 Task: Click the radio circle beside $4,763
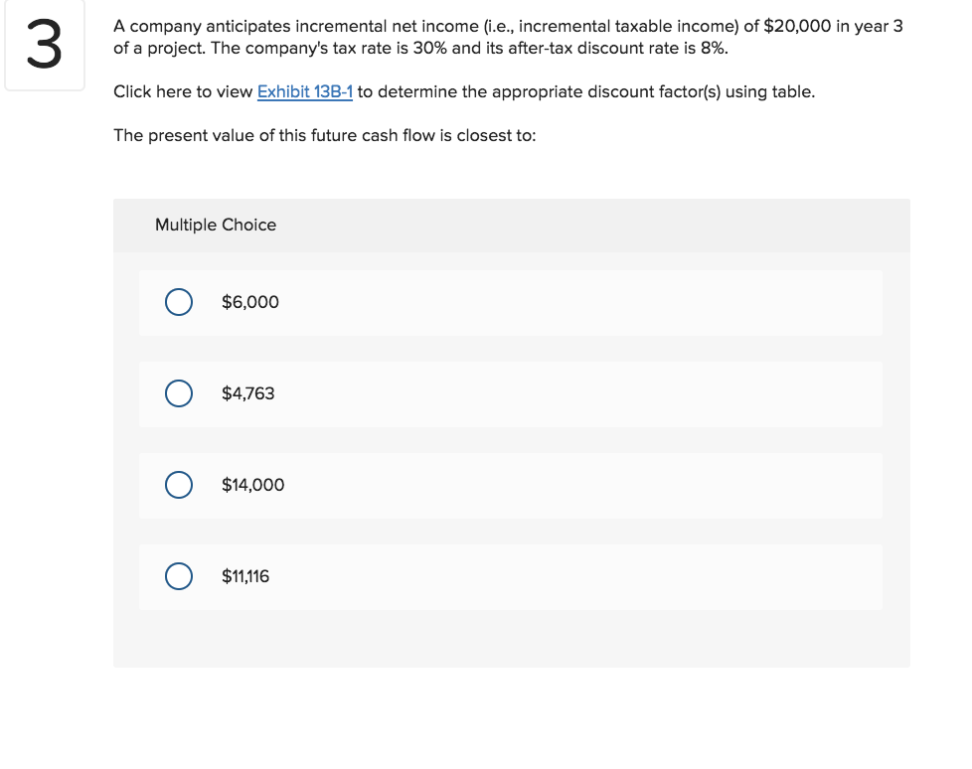coord(179,393)
